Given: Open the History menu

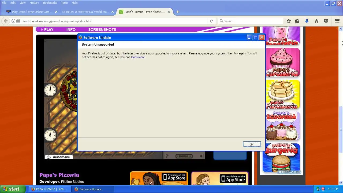Looking at the screenshot, I should (x=34, y=3).
